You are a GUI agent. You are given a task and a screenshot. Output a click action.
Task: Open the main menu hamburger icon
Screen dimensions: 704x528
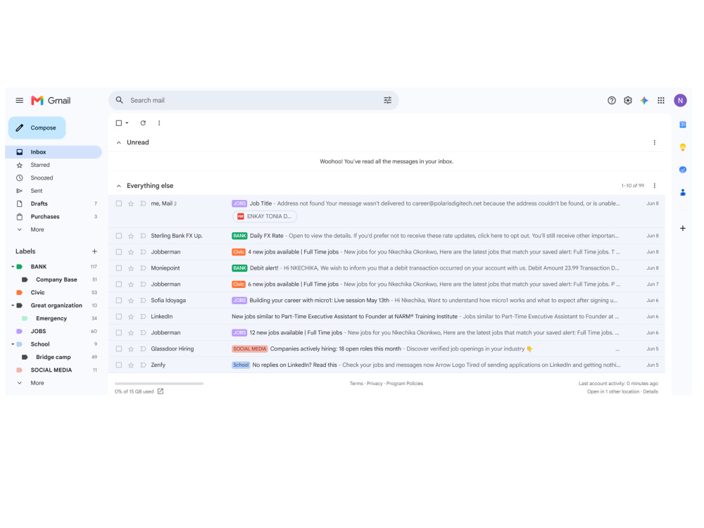[x=19, y=101]
